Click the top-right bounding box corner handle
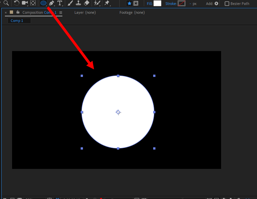 click(154, 76)
